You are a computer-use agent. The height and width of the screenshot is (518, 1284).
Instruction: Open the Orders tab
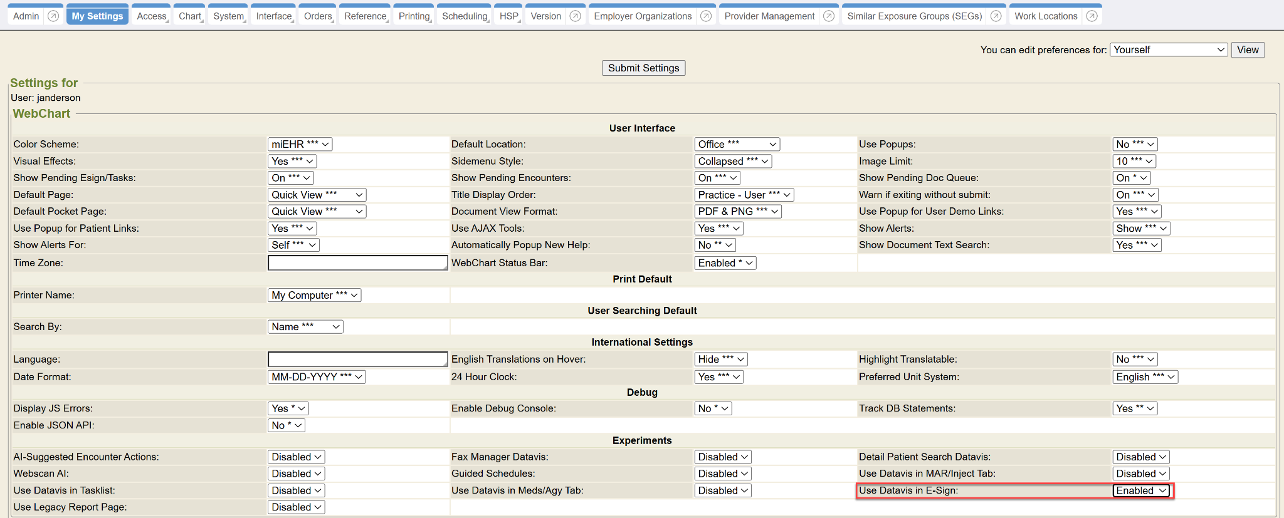point(318,16)
